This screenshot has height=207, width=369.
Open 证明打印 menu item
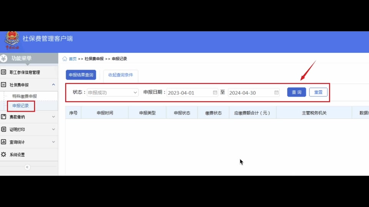coord(29,130)
